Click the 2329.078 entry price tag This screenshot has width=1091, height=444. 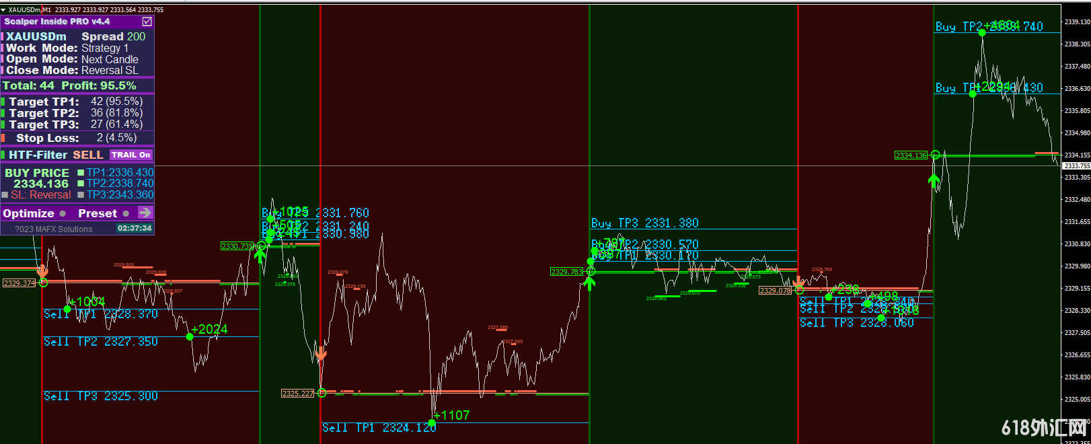click(x=776, y=291)
